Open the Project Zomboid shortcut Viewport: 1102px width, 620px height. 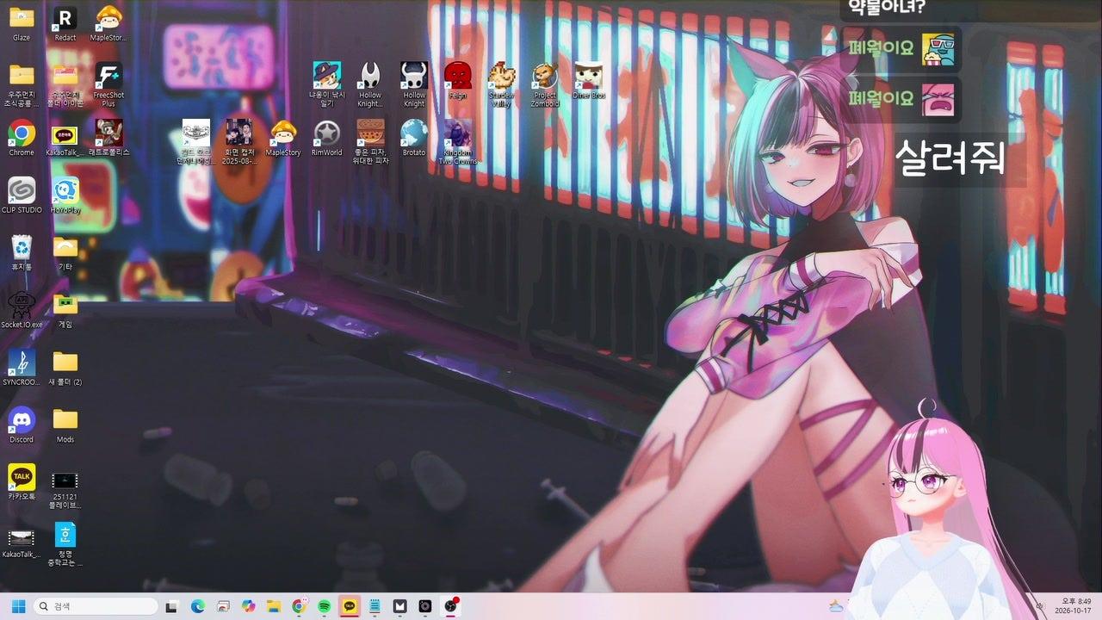(x=546, y=84)
